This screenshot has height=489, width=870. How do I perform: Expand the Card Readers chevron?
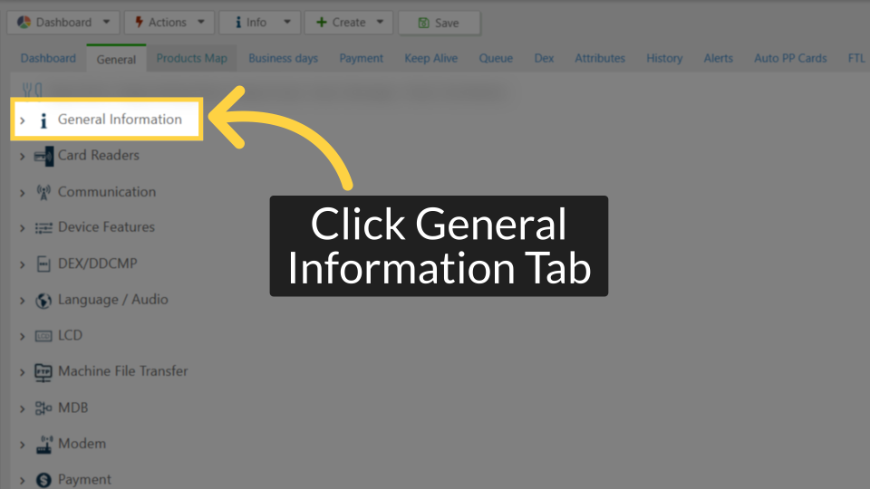pyautogui.click(x=23, y=156)
